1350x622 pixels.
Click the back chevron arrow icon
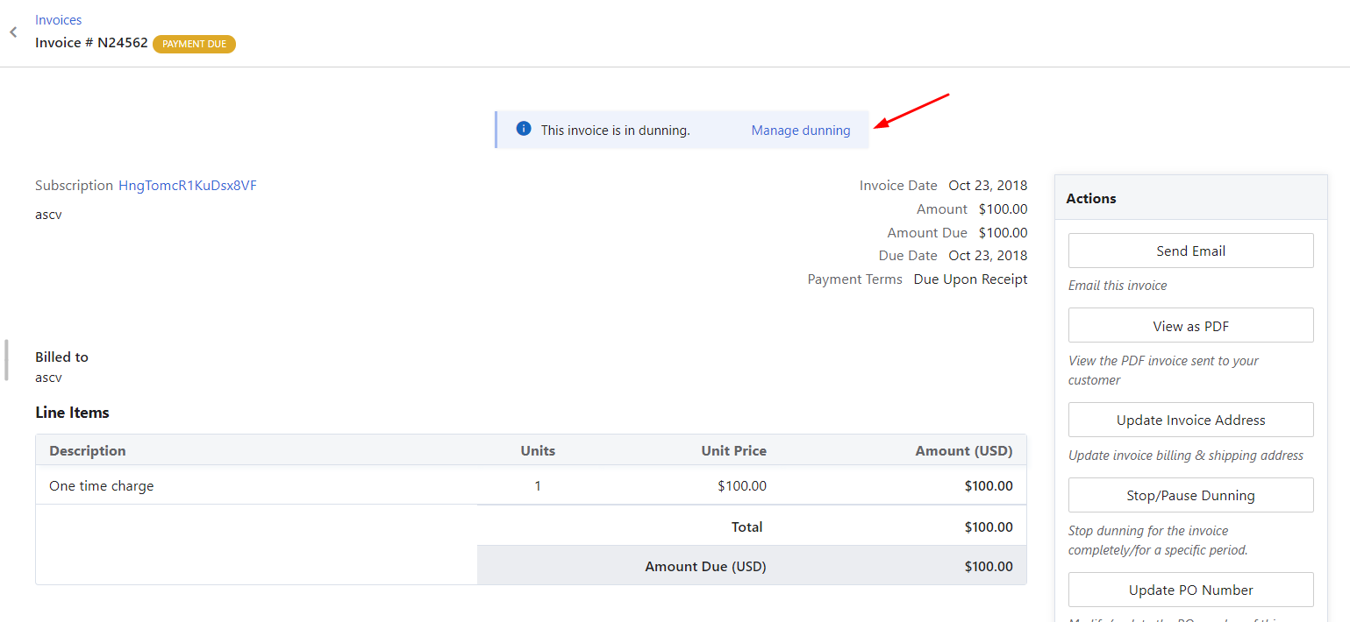[13, 32]
